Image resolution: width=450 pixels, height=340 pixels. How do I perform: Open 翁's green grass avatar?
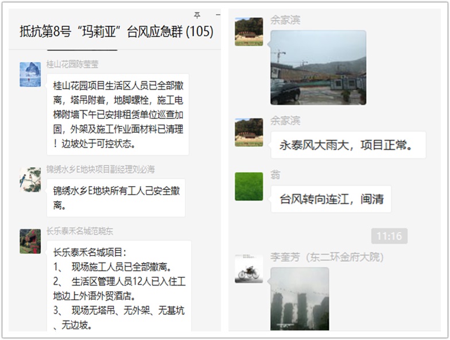point(249,186)
